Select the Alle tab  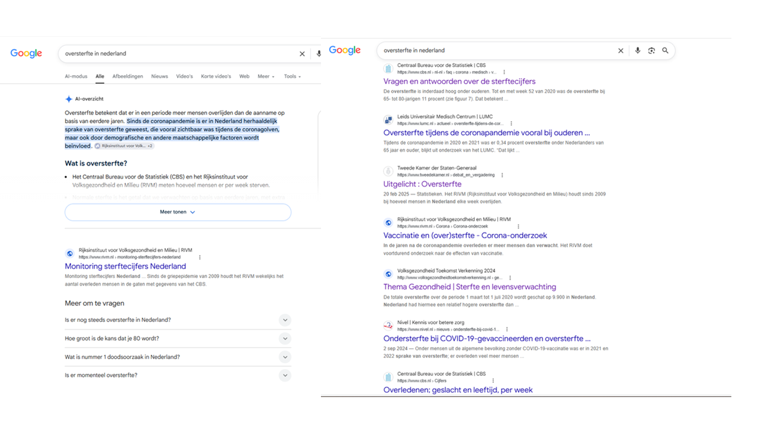99,76
